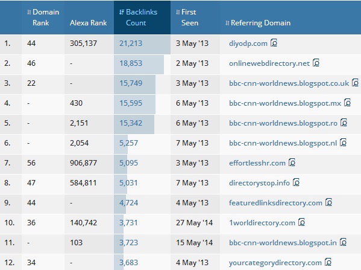Click the 3,683 backlinks count
The width and height of the screenshot is (361, 270).
tap(129, 263)
